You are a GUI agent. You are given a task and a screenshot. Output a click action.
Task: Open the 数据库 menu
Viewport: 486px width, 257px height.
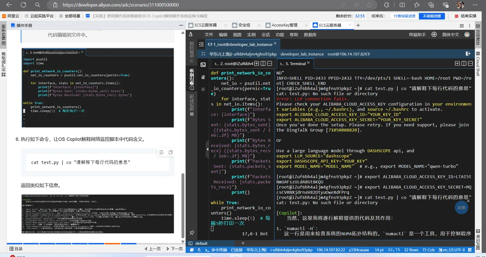[x=310, y=34]
